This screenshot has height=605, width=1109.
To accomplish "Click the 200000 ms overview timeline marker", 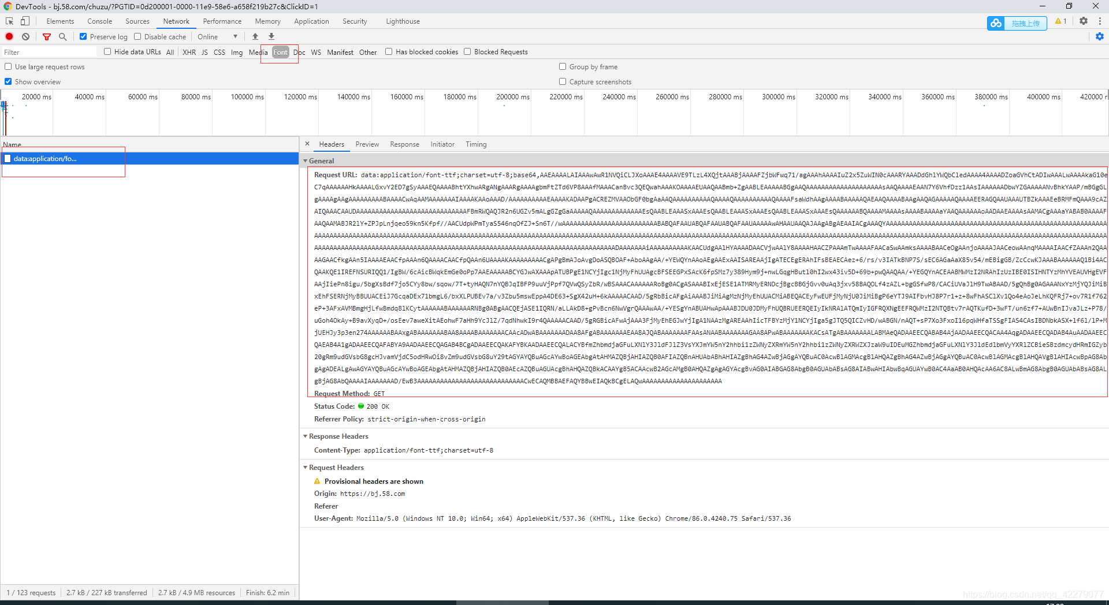I will tap(513, 97).
